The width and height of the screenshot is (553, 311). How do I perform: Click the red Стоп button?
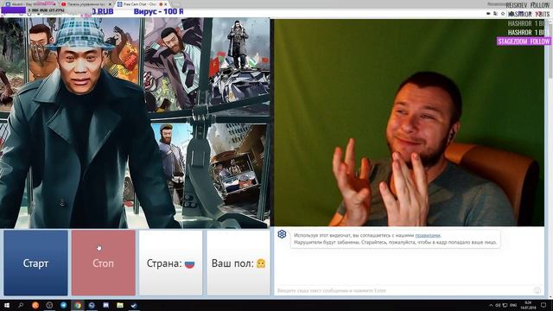(104, 263)
